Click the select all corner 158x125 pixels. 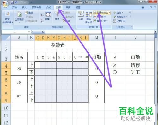pyautogui.click(x=6, y=37)
